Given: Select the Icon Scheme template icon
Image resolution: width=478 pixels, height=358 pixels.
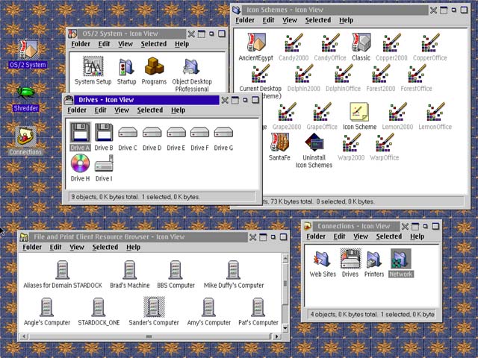Looking at the screenshot, I should pyautogui.click(x=359, y=112).
